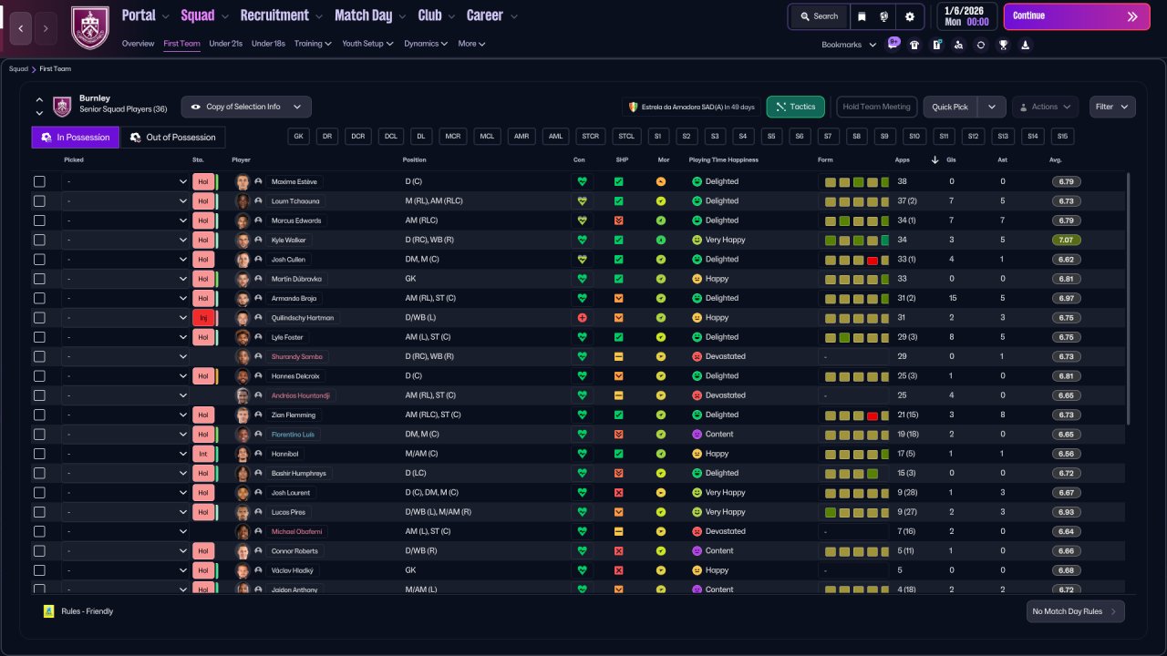Open the notifications speech bubble icon
The image size is (1167, 656).
(x=893, y=44)
